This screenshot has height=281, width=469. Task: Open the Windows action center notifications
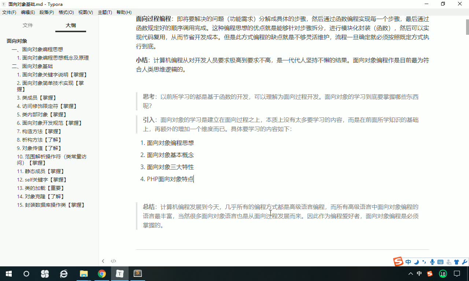(457, 274)
